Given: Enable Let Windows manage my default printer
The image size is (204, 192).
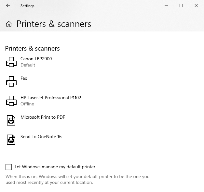Looking at the screenshot, I should click(x=9, y=167).
